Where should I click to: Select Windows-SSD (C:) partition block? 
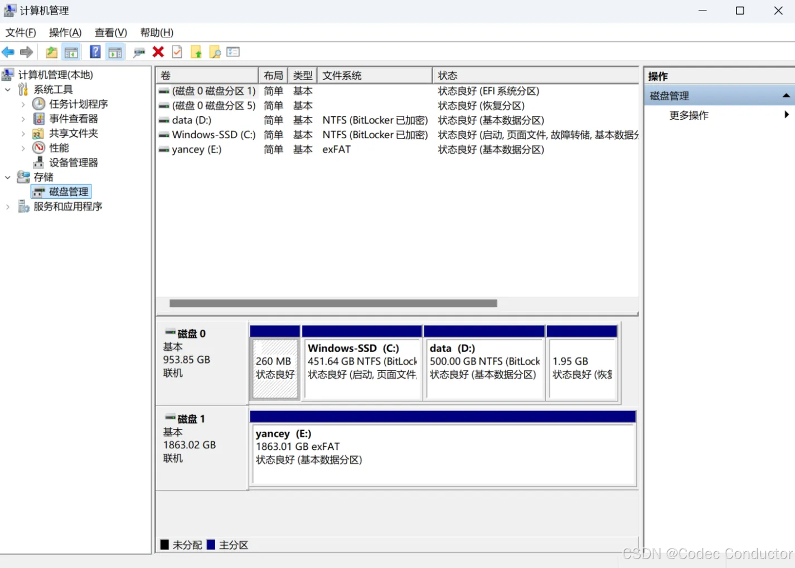pos(362,363)
